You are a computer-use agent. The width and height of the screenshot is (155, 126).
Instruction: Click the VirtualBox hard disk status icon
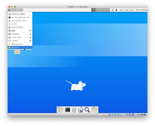click(110, 115)
